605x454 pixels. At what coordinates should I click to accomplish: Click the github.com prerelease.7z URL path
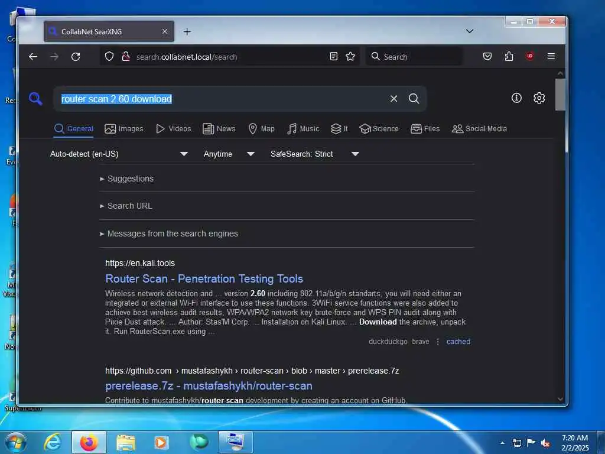[x=252, y=371]
